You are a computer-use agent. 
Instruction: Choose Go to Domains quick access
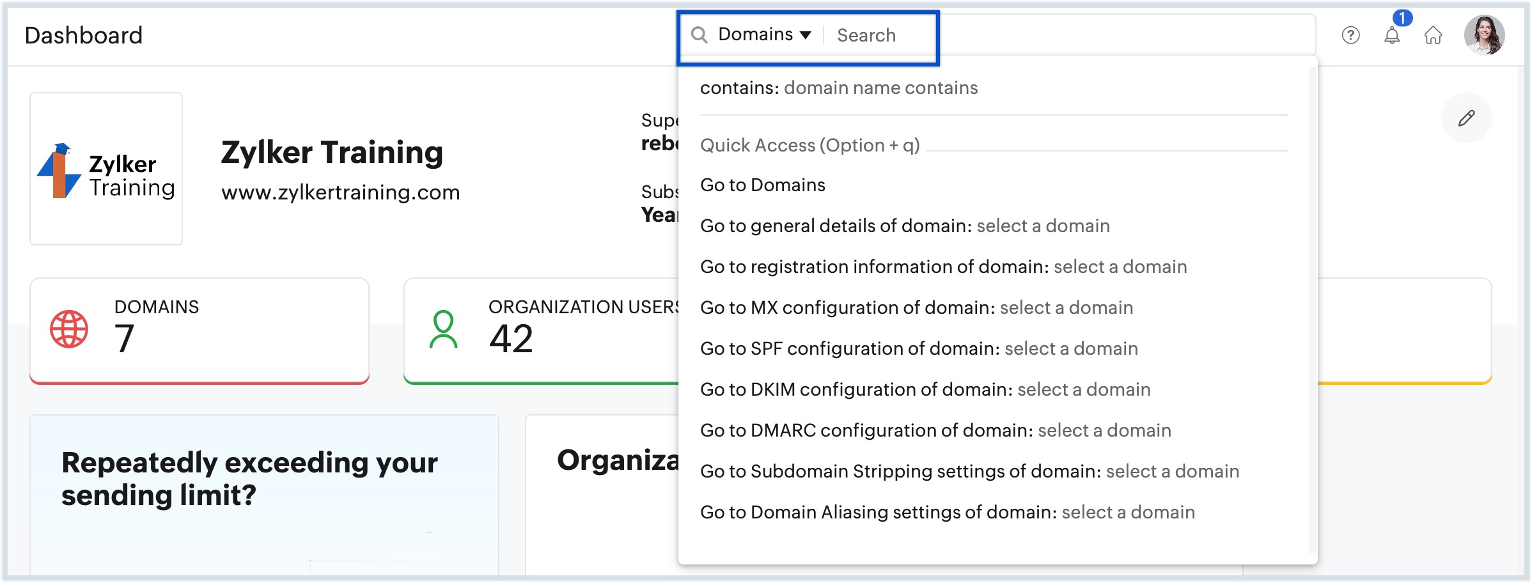click(x=762, y=185)
